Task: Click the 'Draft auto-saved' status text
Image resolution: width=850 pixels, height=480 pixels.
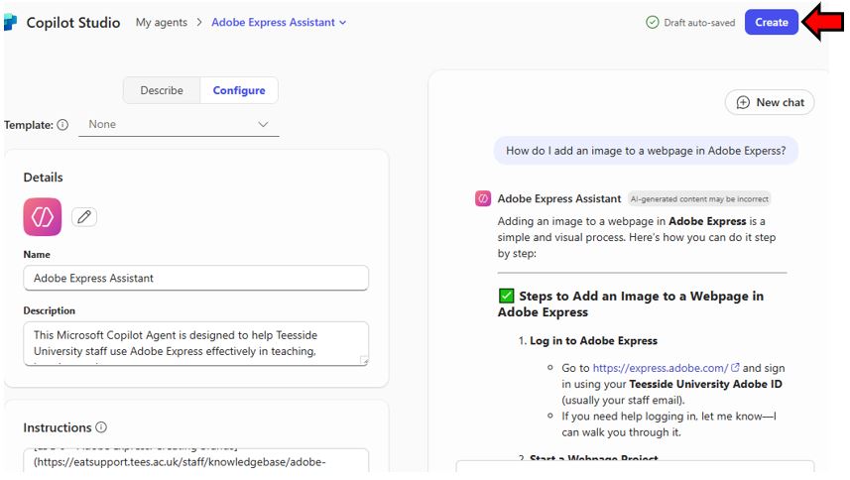Action: (699, 22)
